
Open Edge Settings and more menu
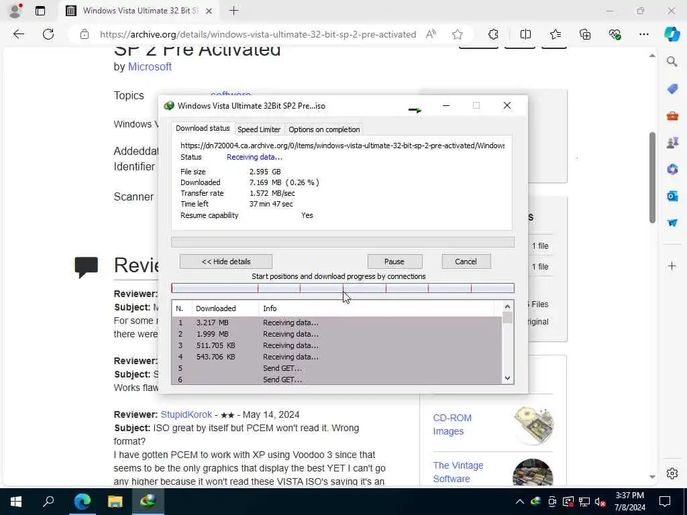(x=643, y=34)
